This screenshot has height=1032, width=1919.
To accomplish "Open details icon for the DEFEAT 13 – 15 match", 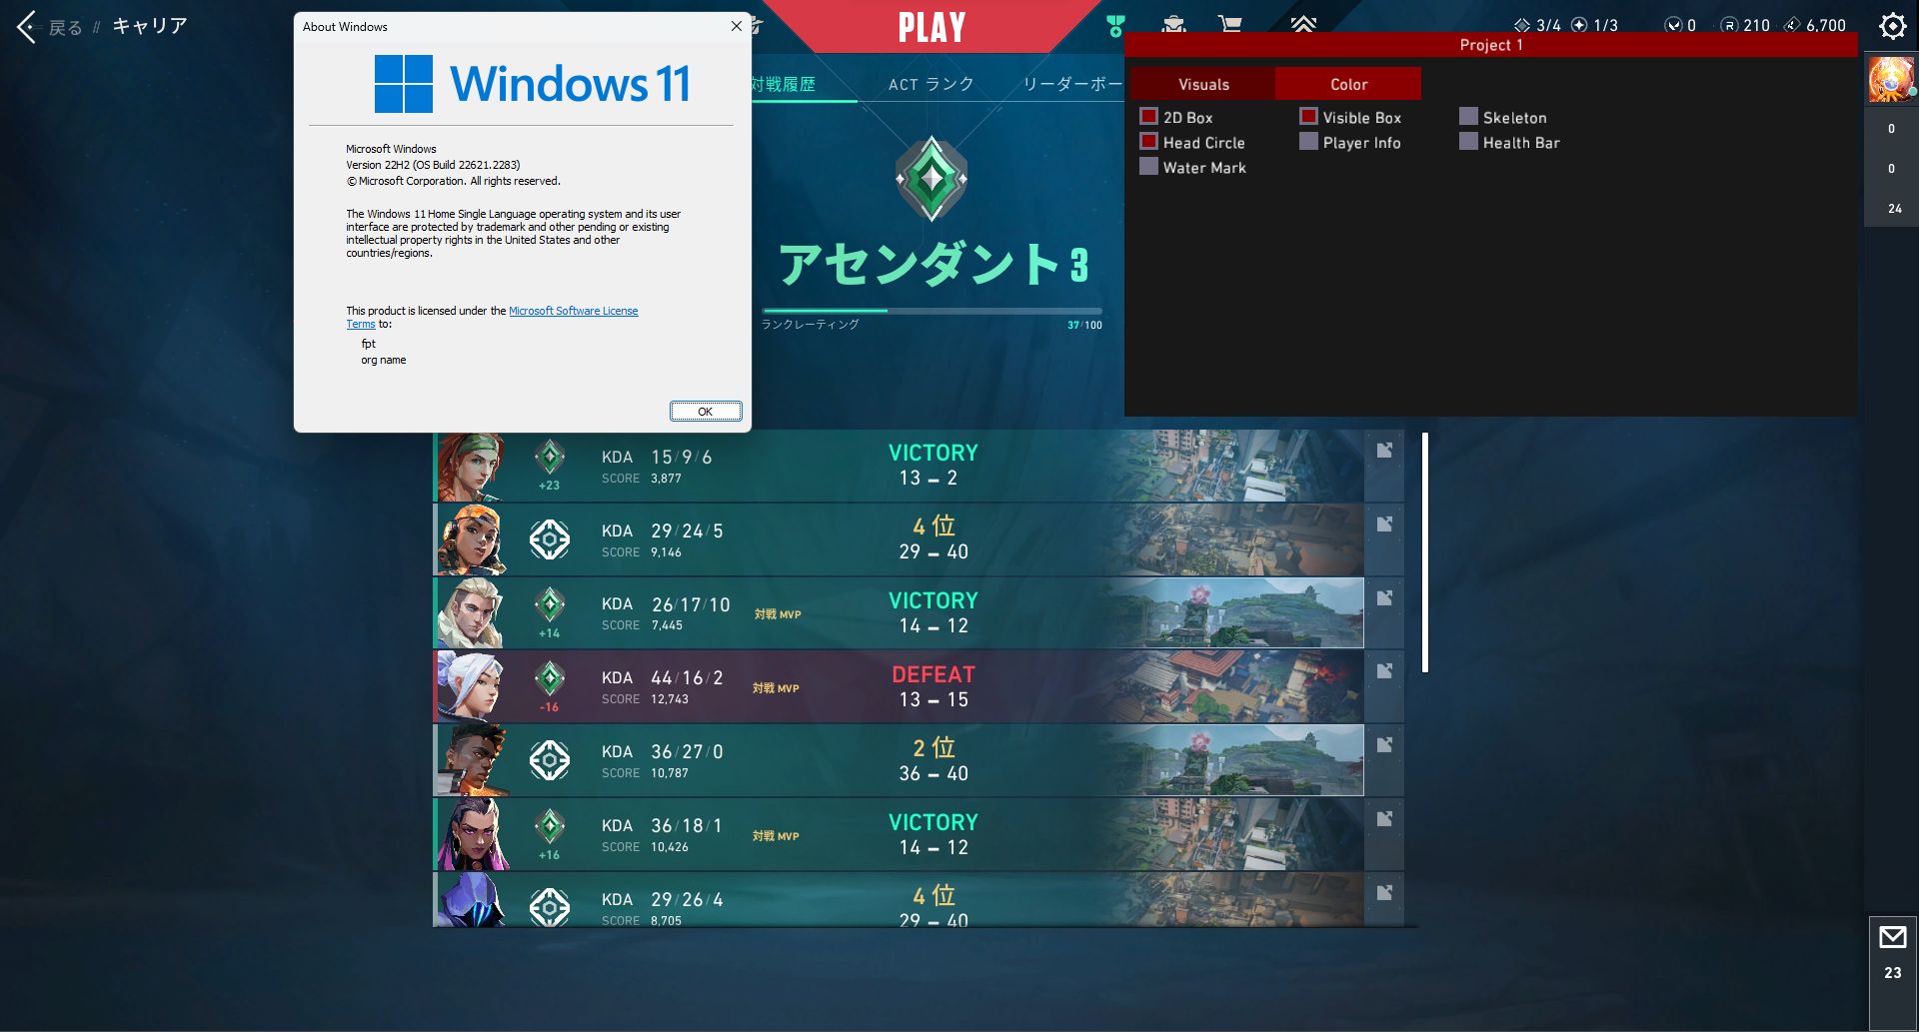I will [1384, 670].
